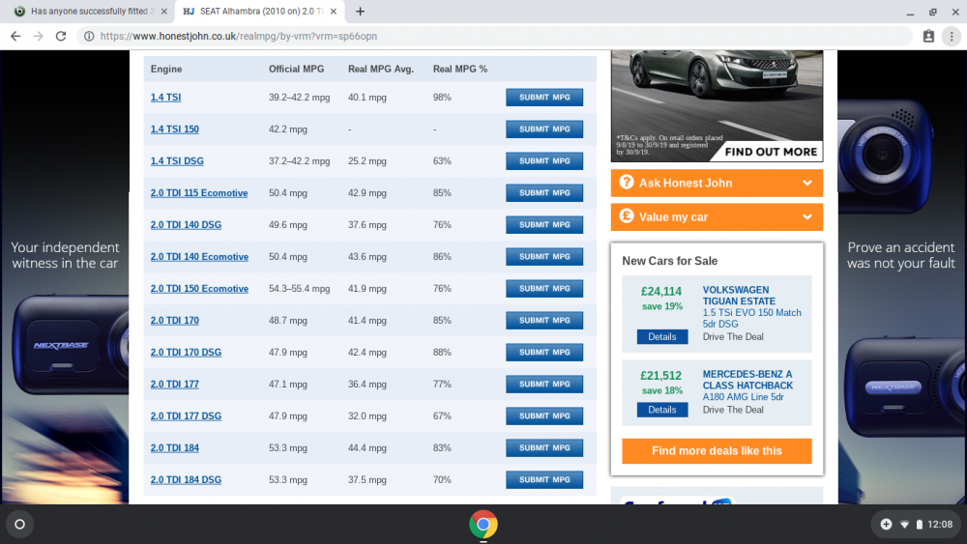
Task: Open the clipboard extension icon in toolbar
Action: point(928,37)
